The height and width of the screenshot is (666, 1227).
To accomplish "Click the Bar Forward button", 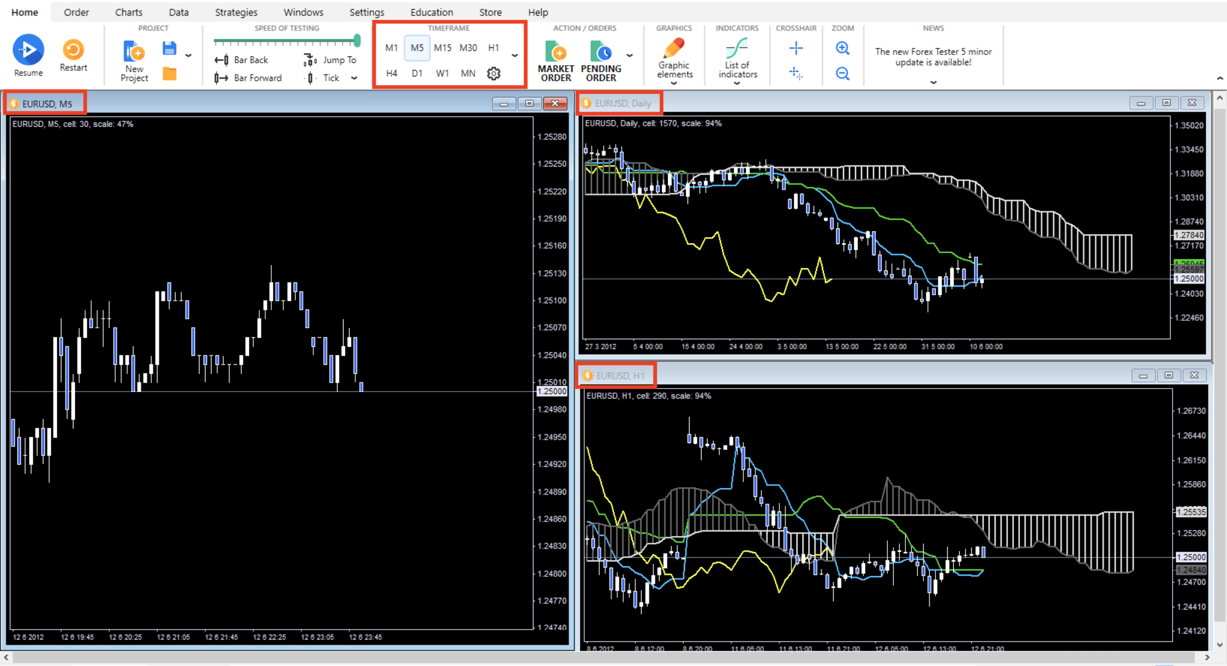I will 249,77.
